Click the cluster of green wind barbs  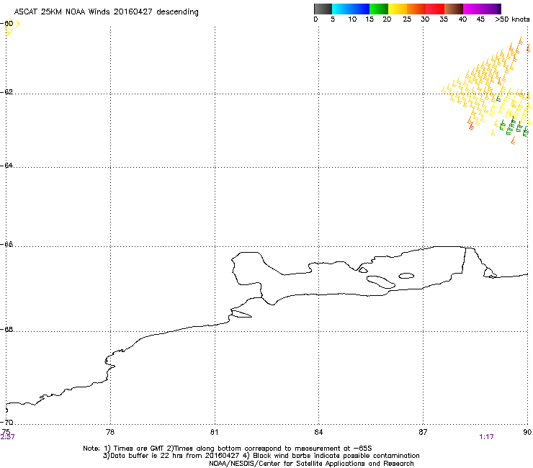[514, 126]
